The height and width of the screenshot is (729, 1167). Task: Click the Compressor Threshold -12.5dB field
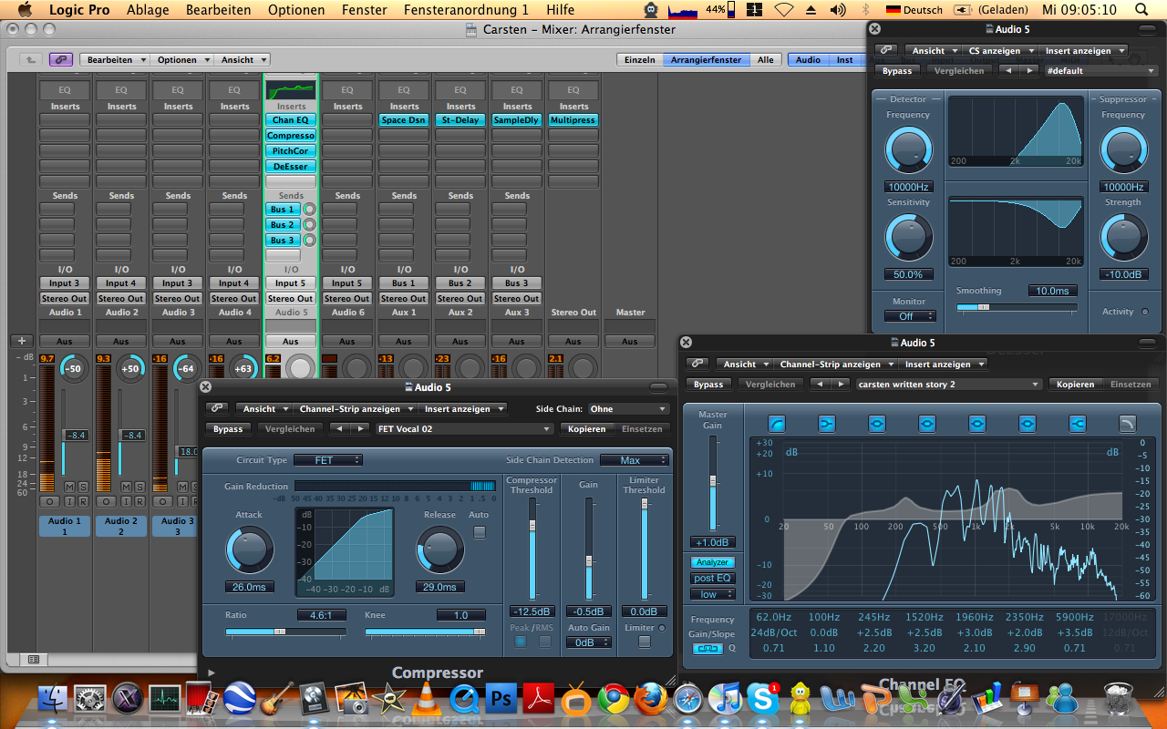(x=532, y=611)
